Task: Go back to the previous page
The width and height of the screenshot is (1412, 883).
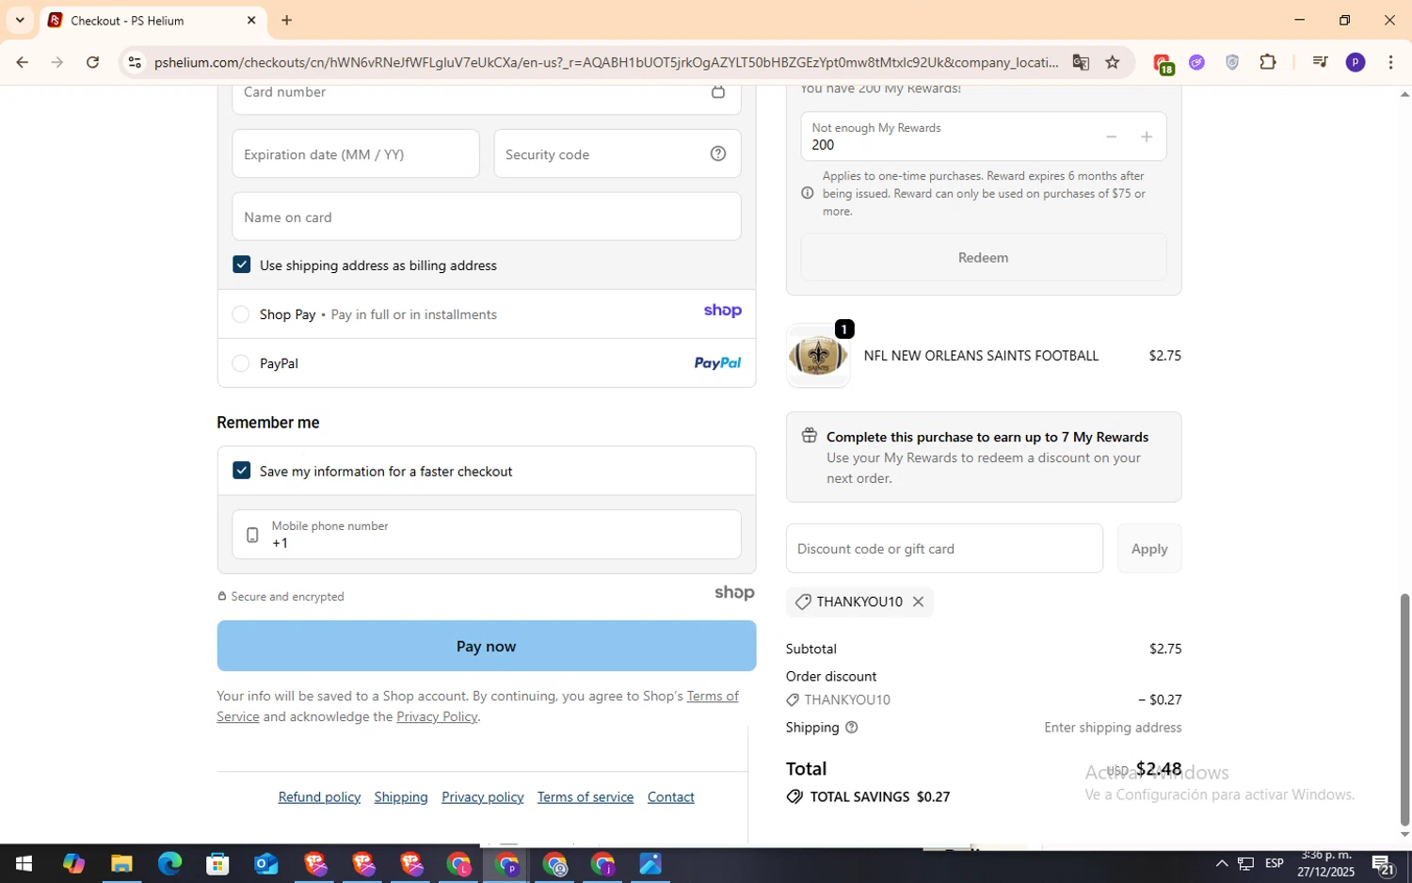Action: click(x=22, y=62)
